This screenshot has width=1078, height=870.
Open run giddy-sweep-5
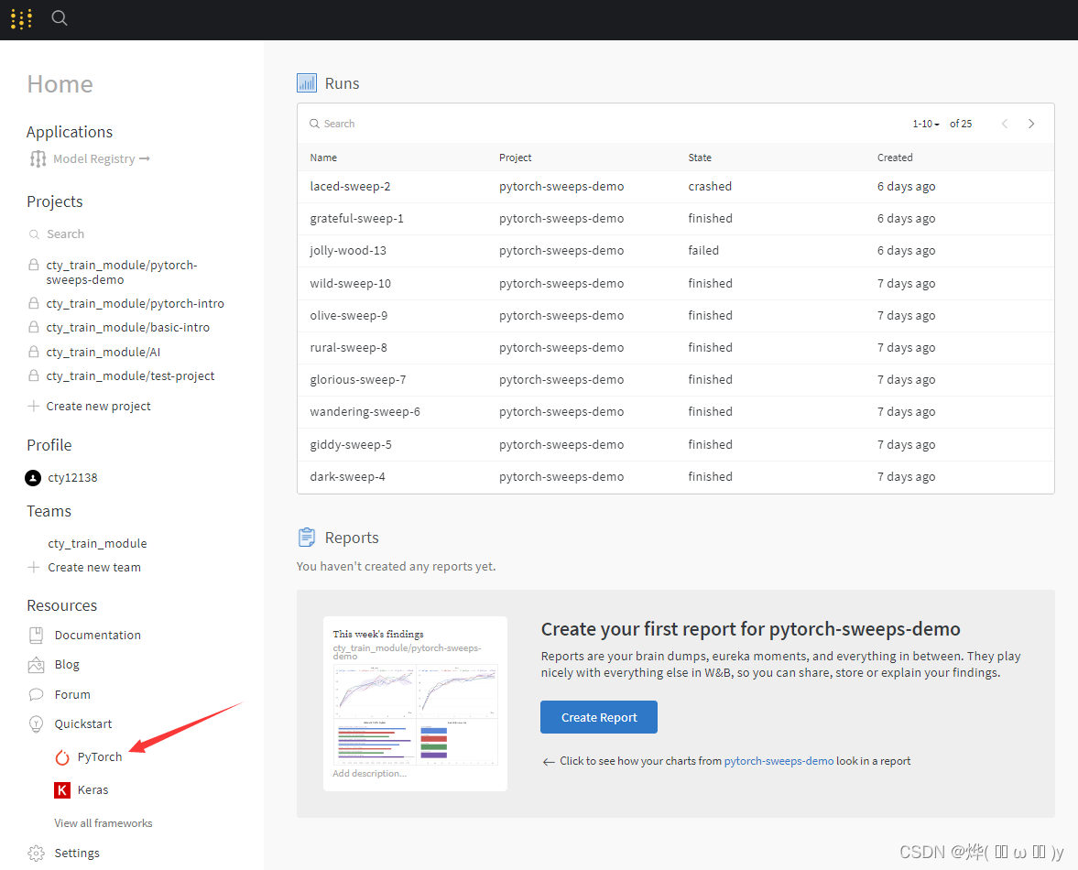pyautogui.click(x=351, y=445)
